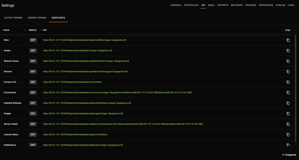Image resolution: width=299 pixels, height=160 pixels.
Task: Select the Sensors name cell
Action: (x=7, y=71)
